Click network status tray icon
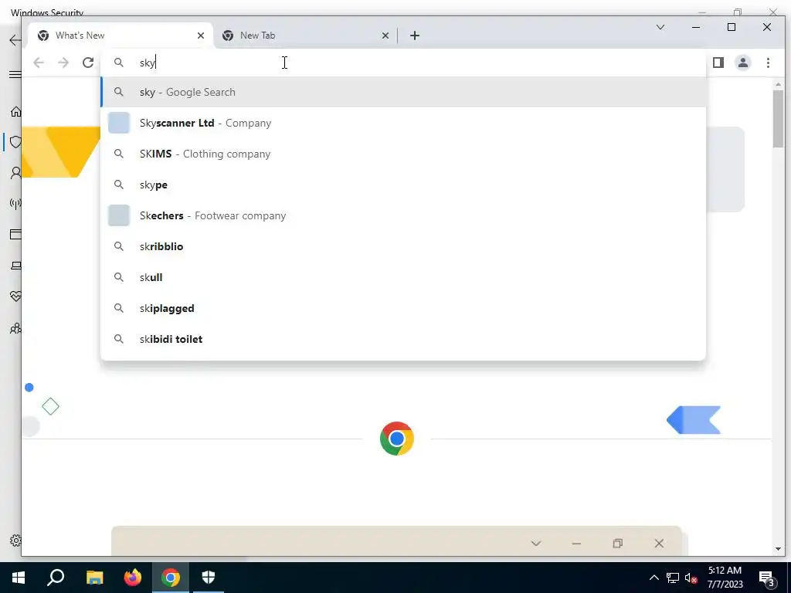The height and width of the screenshot is (593, 791). click(x=673, y=578)
